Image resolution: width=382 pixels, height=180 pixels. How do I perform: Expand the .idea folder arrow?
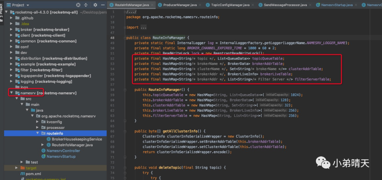coord(11,24)
